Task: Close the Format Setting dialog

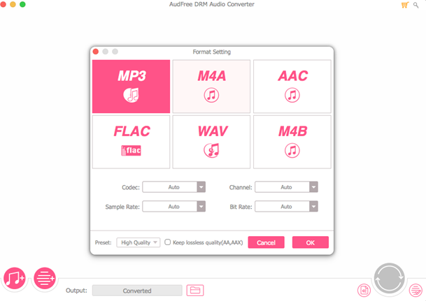Action: [x=96, y=52]
